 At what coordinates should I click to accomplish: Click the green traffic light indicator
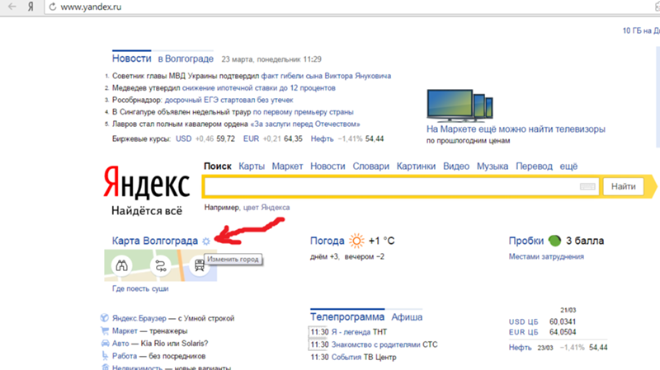pos(554,241)
